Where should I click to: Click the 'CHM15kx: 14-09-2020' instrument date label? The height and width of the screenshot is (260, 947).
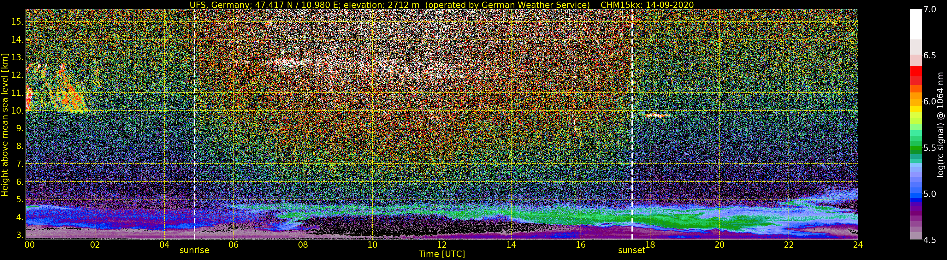tap(647, 5)
